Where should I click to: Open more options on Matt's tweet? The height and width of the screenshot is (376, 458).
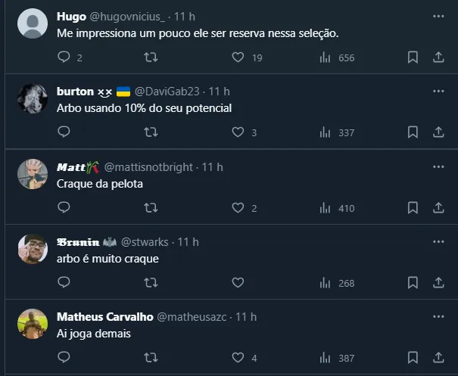pyautogui.click(x=438, y=166)
